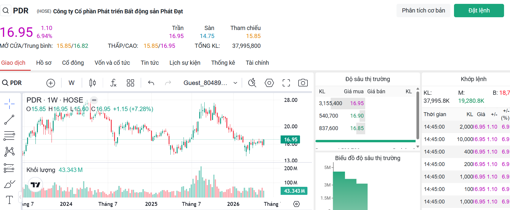The image size is (510, 210).
Task: Open the Giao dịch tab
Action: (13, 63)
